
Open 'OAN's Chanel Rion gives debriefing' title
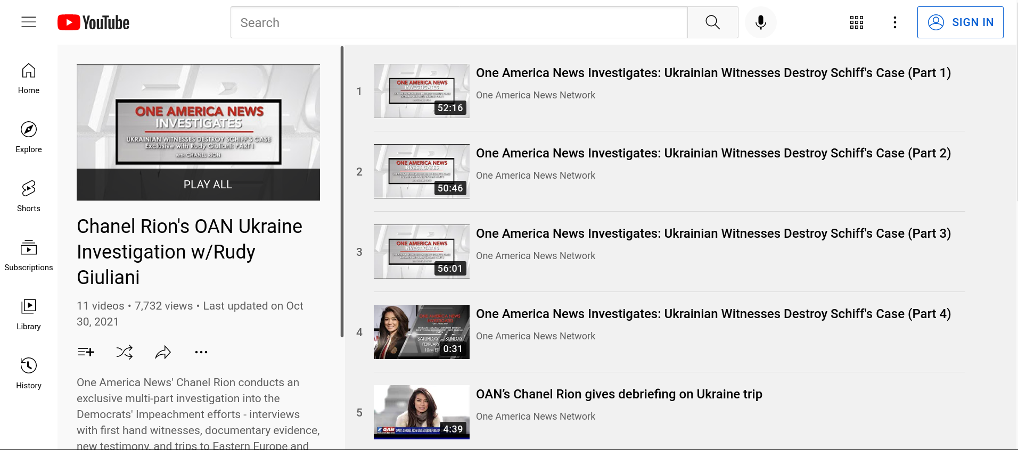pyautogui.click(x=619, y=394)
